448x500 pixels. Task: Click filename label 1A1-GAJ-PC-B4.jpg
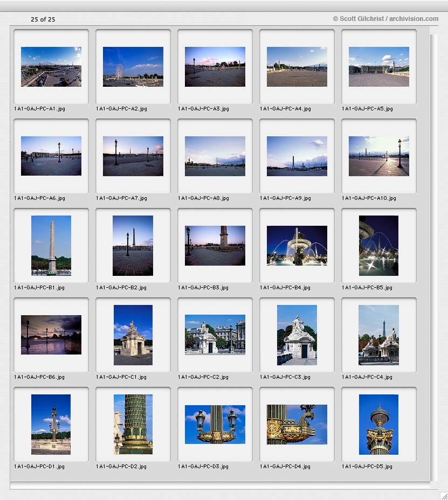pos(285,288)
